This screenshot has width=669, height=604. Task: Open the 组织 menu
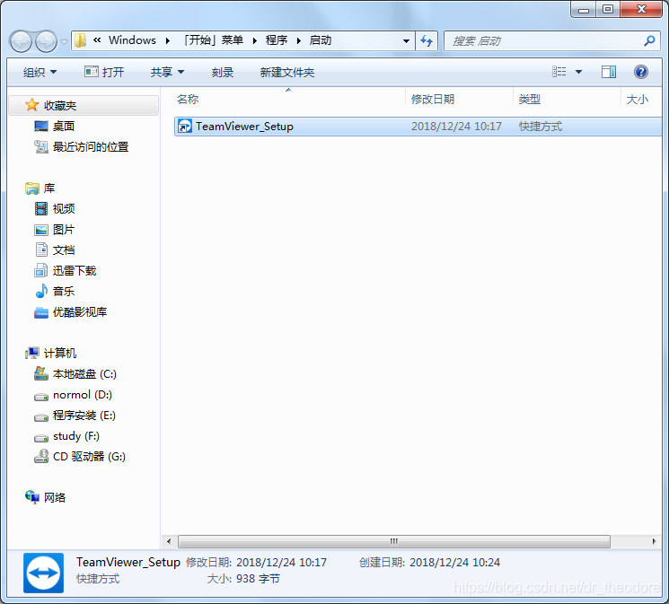[x=40, y=72]
